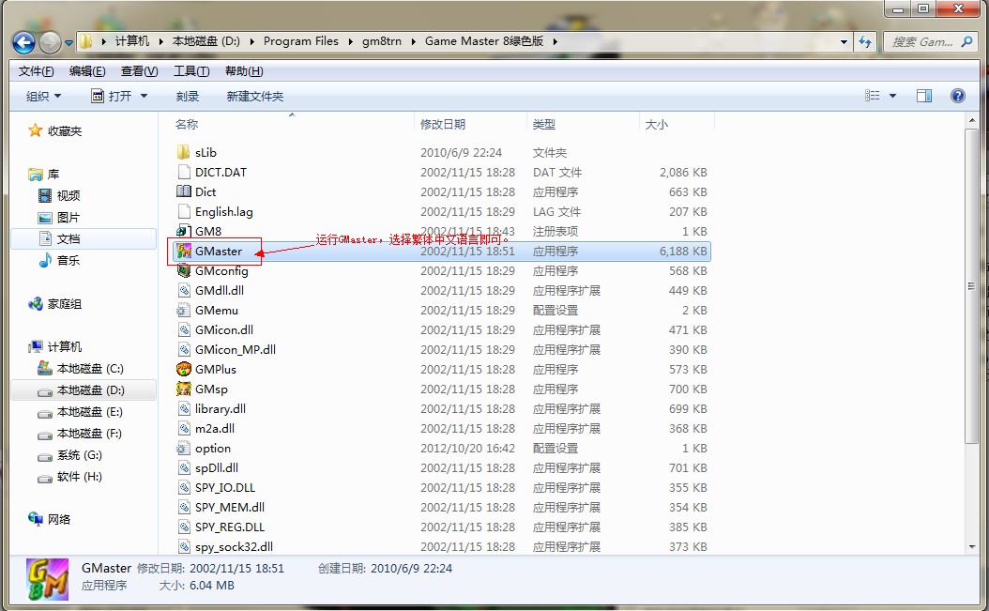
Task: Open 系统 (G:) drive
Action: 79,455
